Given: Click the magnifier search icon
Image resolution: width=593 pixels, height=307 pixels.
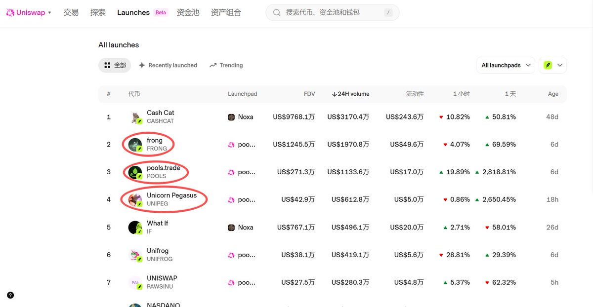Looking at the screenshot, I should 277,12.
